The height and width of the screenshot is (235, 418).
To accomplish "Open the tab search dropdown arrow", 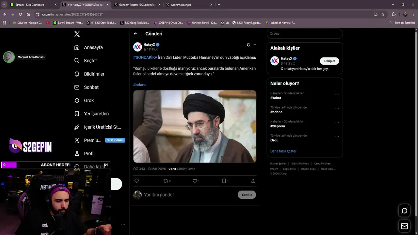I will 4,5.
